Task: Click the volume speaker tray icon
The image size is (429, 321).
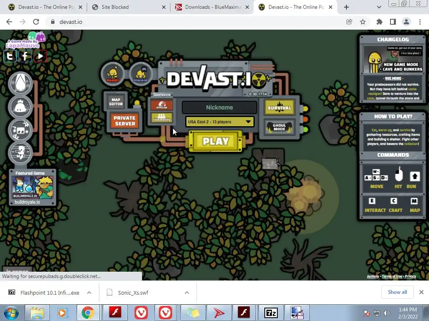Action: click(x=387, y=313)
